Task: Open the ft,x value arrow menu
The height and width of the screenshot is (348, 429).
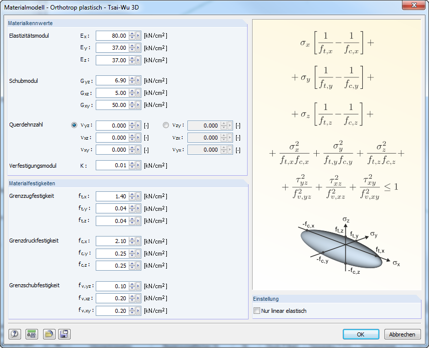Action: click(x=138, y=196)
